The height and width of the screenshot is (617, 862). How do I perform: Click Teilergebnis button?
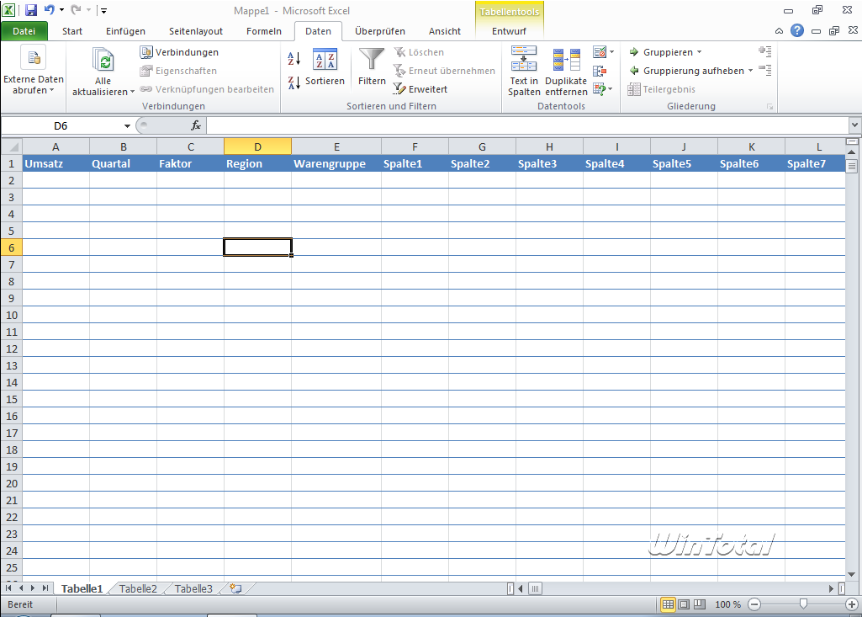(661, 89)
